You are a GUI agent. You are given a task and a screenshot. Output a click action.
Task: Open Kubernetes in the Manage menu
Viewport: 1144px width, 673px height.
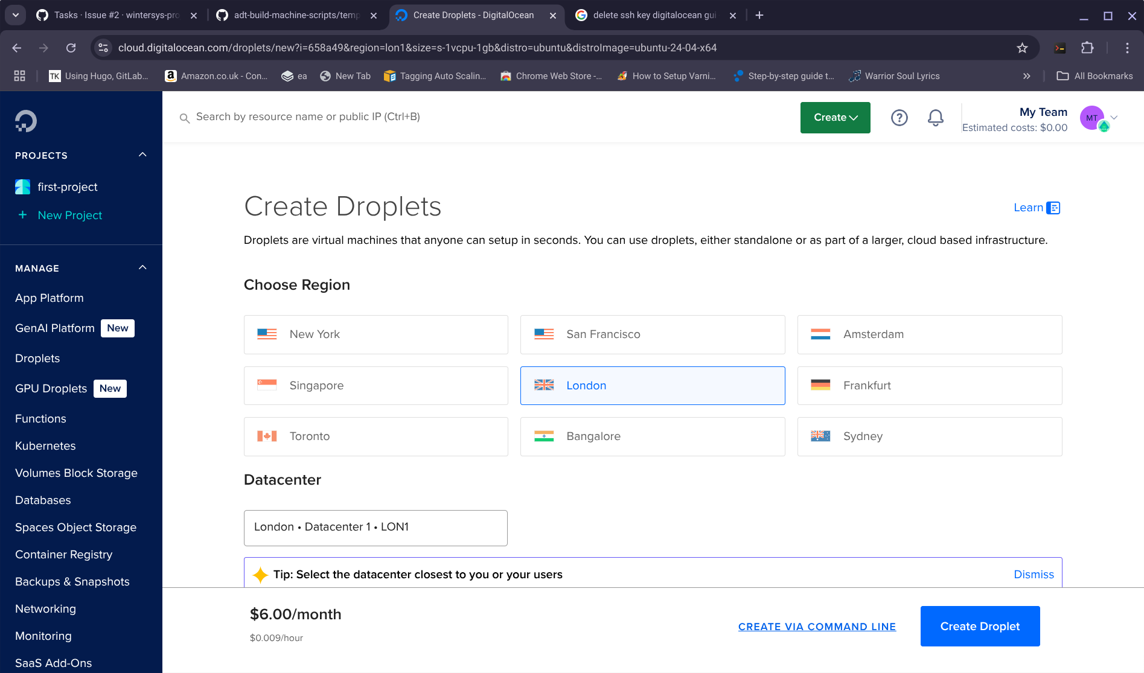(x=45, y=446)
